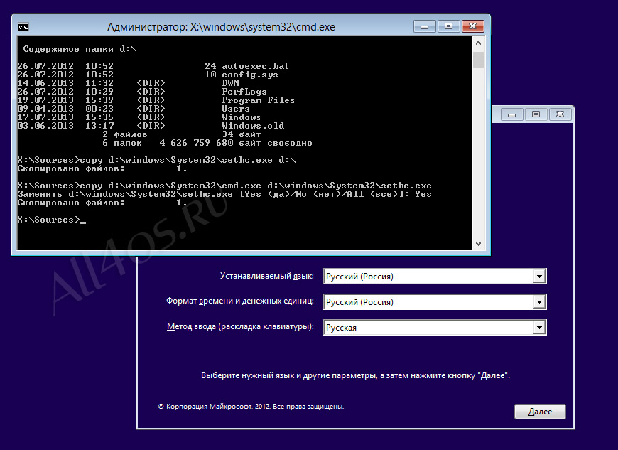Click cmd window scrollbar up arrow
The image size is (618, 450).
point(479,43)
